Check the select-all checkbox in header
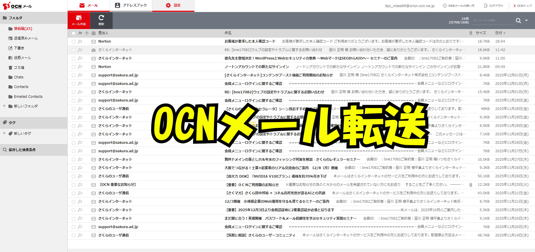This screenshot has width=535, height=252. [74, 33]
